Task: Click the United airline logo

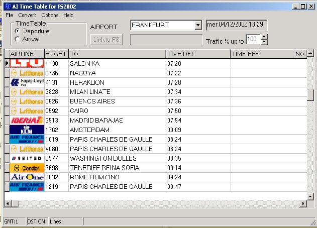Action: (x=27, y=158)
